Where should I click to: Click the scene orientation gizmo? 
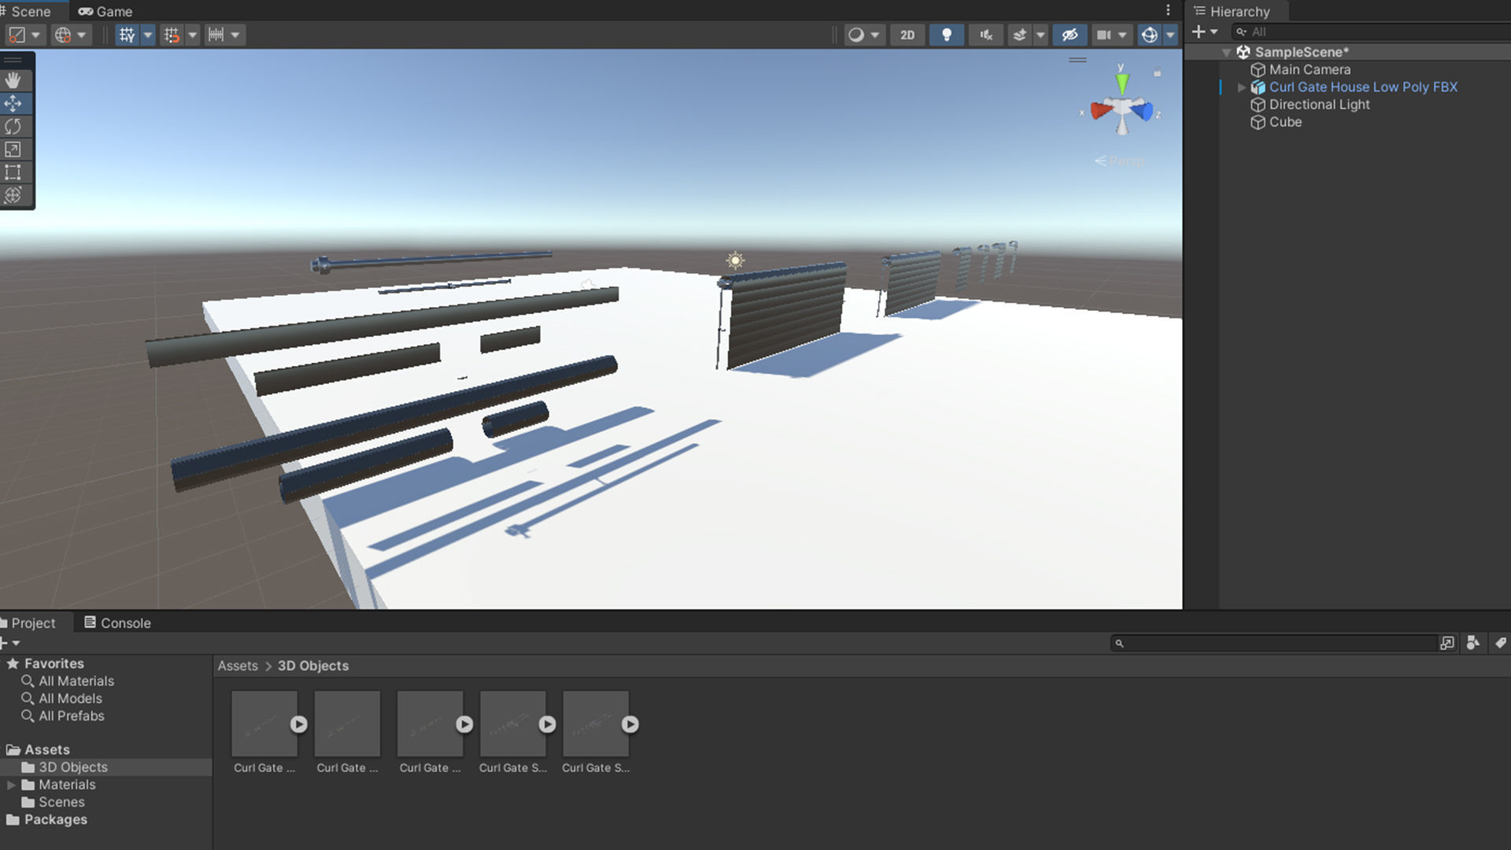(1122, 109)
